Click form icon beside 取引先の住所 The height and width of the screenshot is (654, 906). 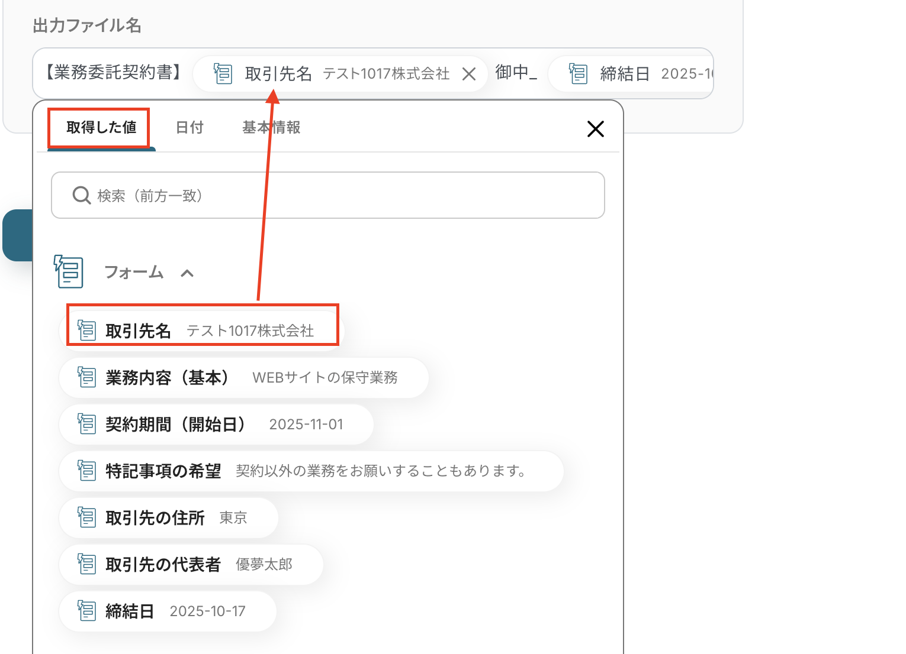click(x=86, y=517)
